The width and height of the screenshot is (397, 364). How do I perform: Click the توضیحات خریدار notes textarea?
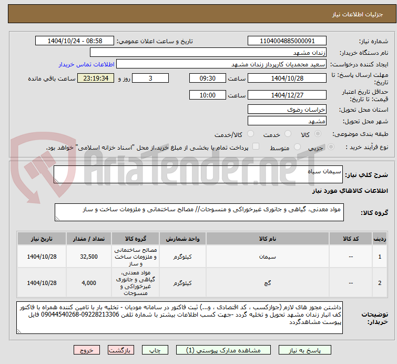click(x=179, y=318)
